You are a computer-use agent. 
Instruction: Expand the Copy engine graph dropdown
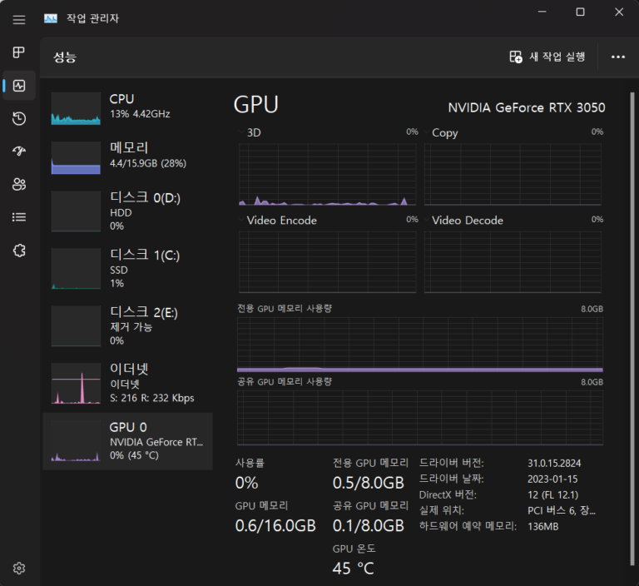tap(427, 132)
